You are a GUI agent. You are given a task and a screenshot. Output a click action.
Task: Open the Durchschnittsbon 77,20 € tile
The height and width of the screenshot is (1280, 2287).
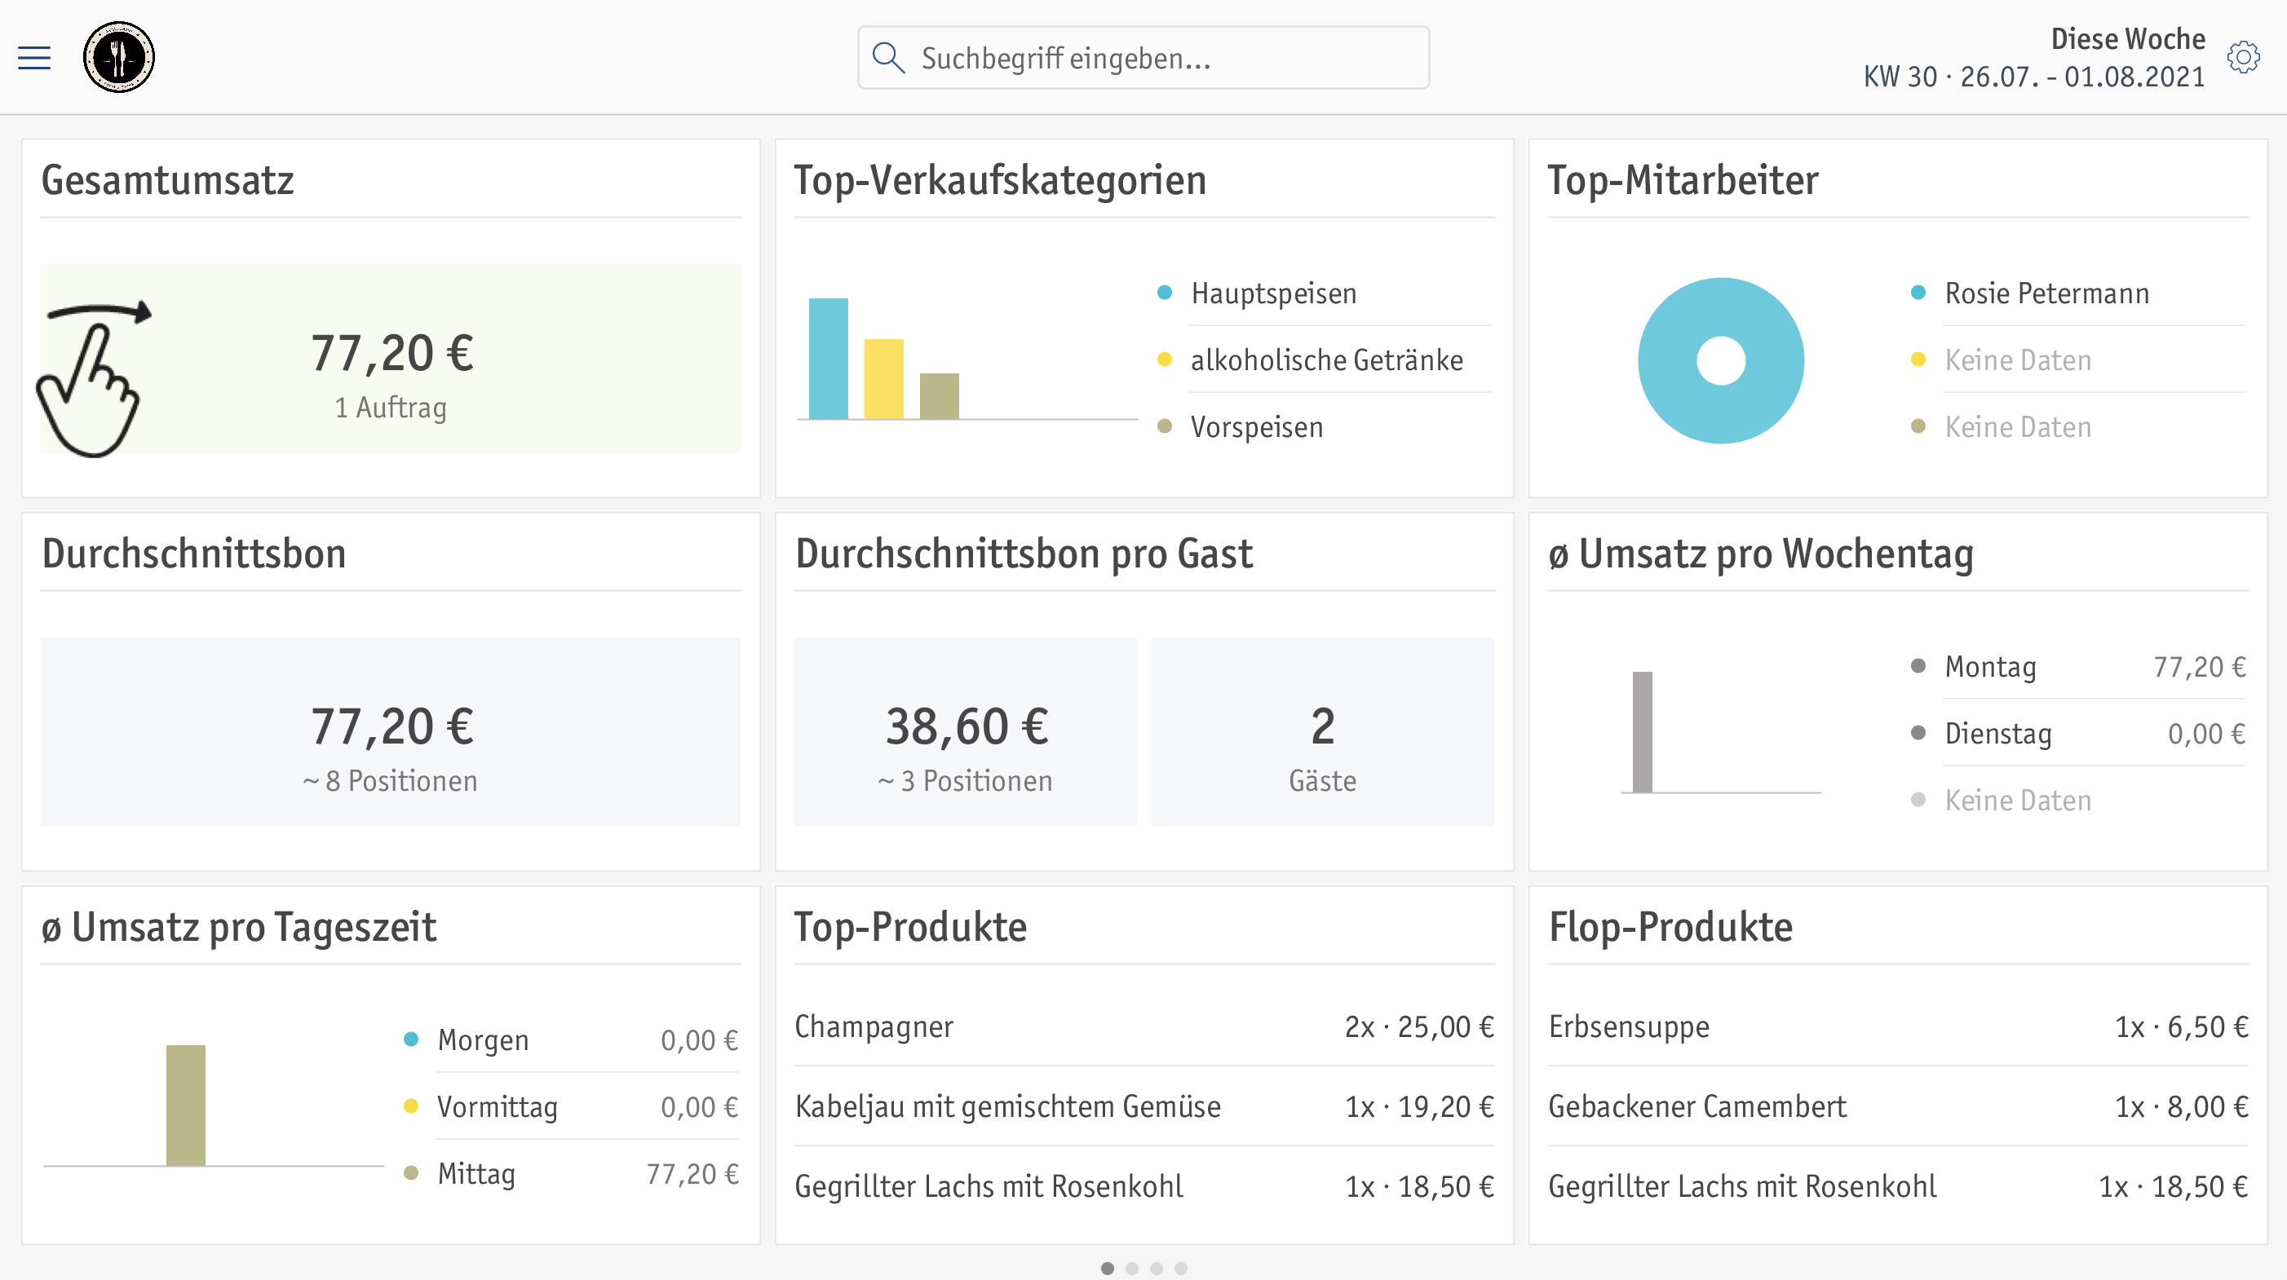click(x=391, y=731)
